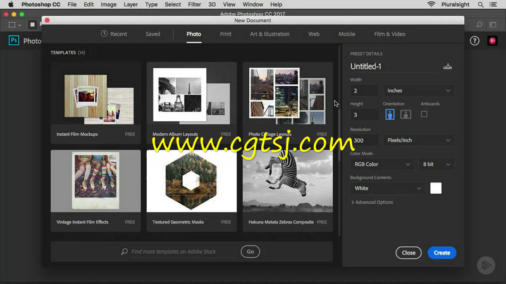Click the search magnifier in Photoshop toolbar
This screenshot has width=506, height=284.
point(479,25)
